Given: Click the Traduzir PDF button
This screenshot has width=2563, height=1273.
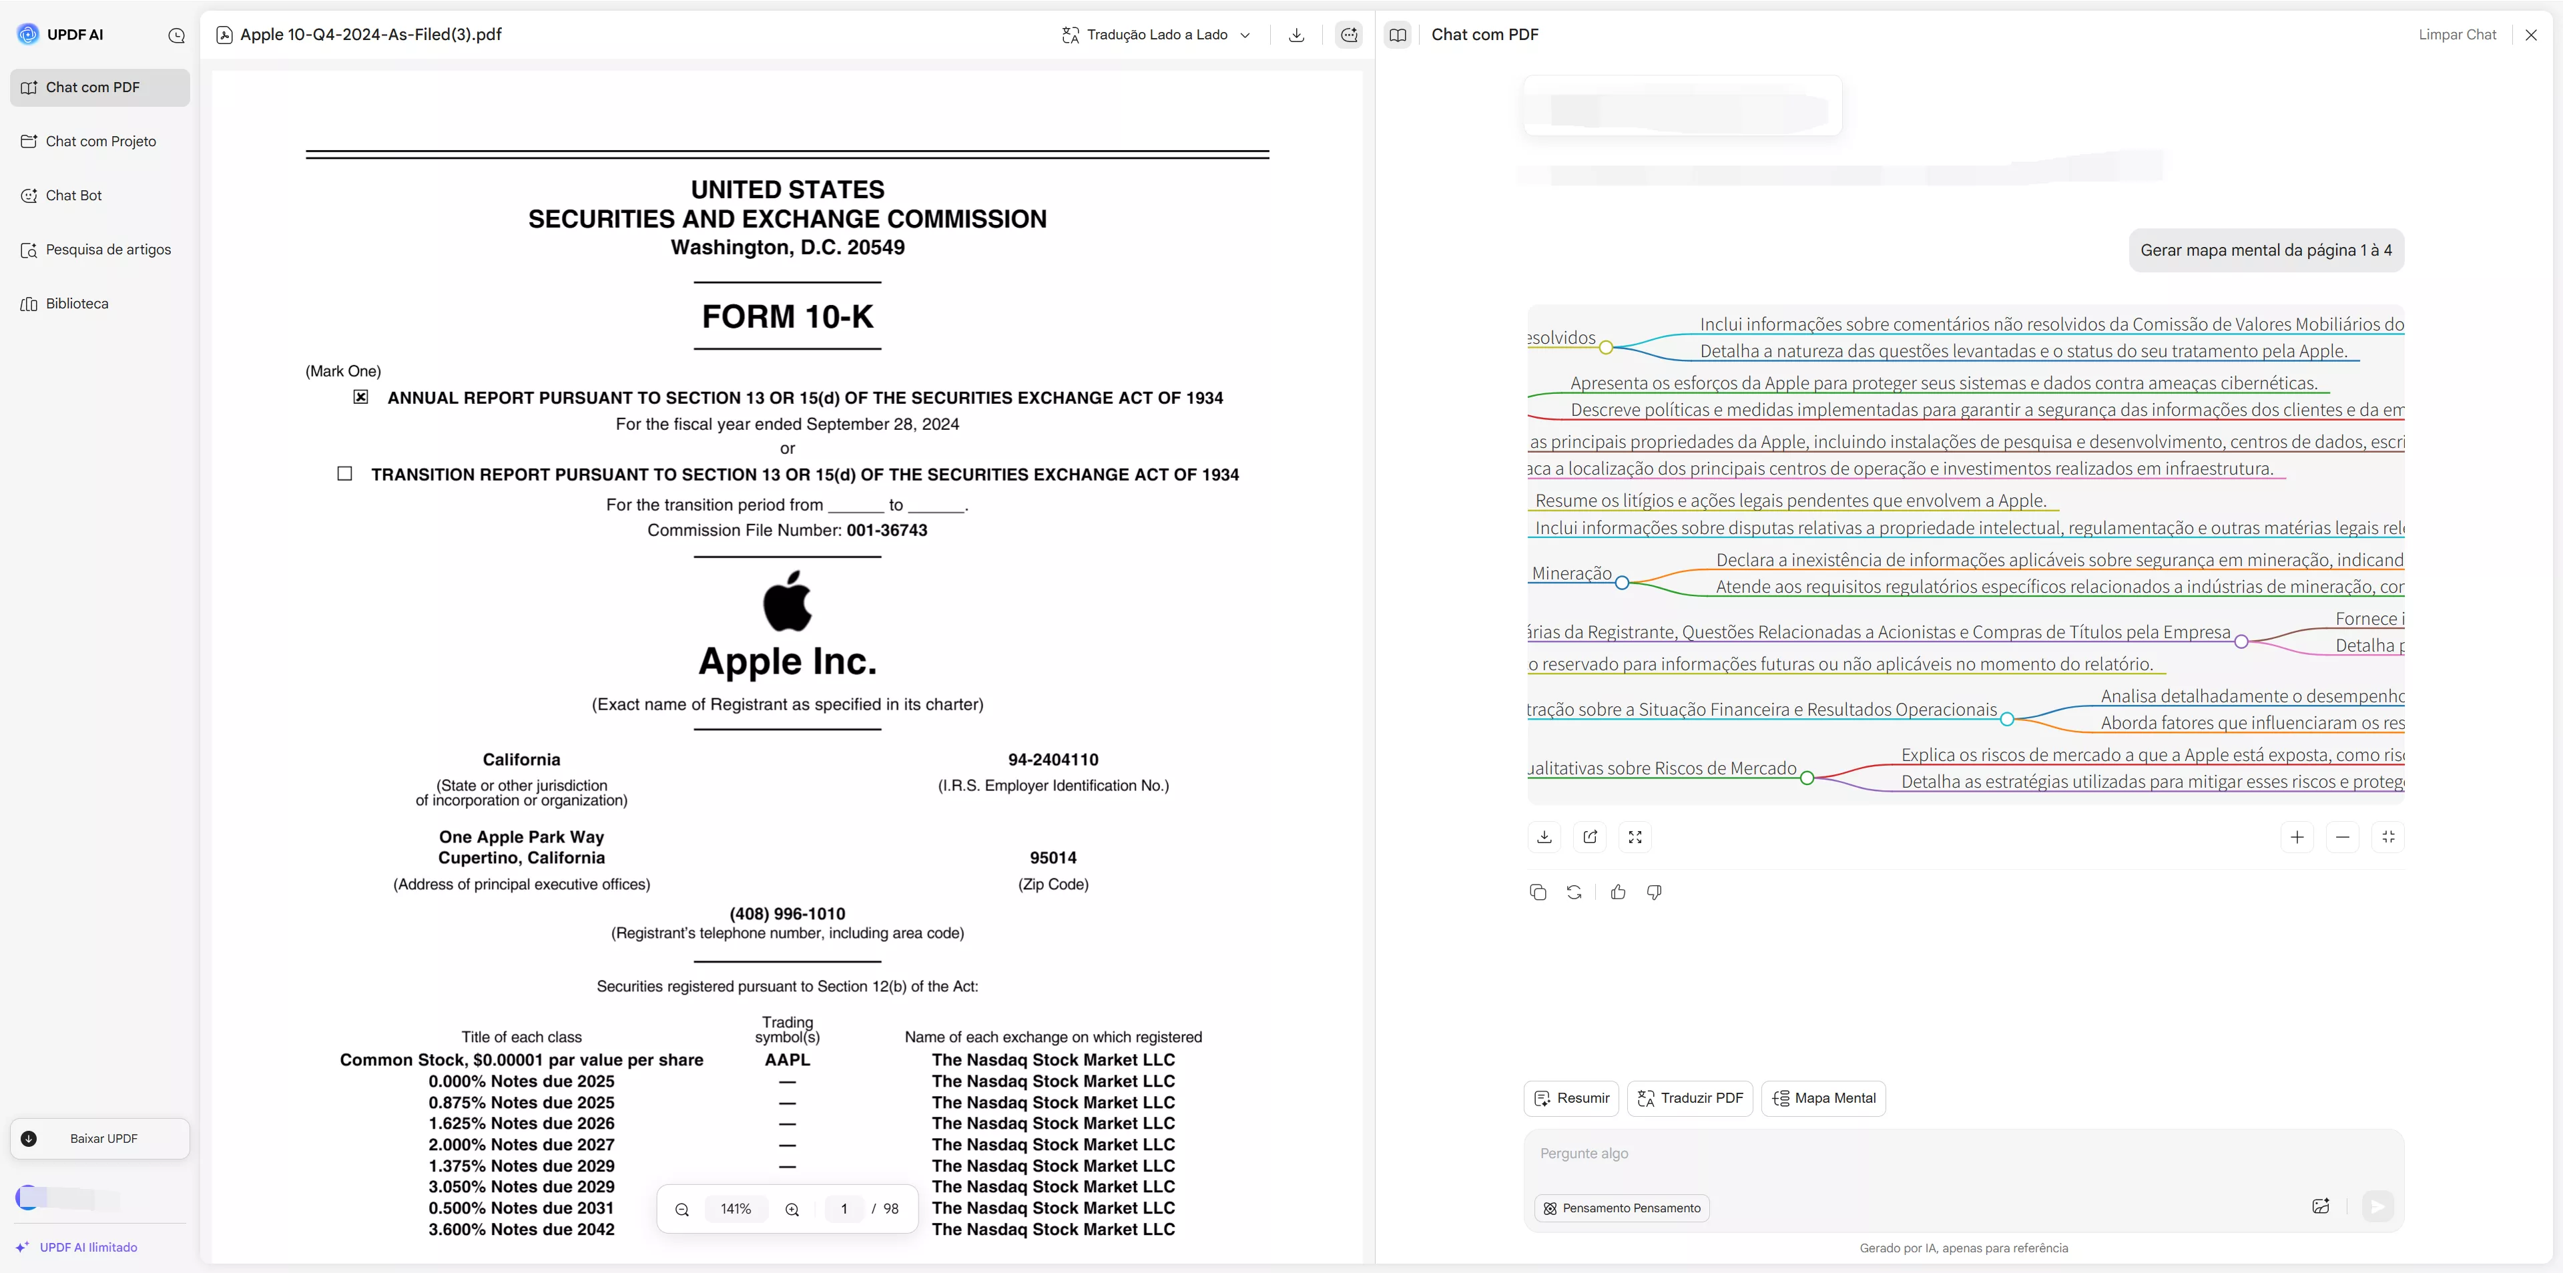Looking at the screenshot, I should [1689, 1098].
